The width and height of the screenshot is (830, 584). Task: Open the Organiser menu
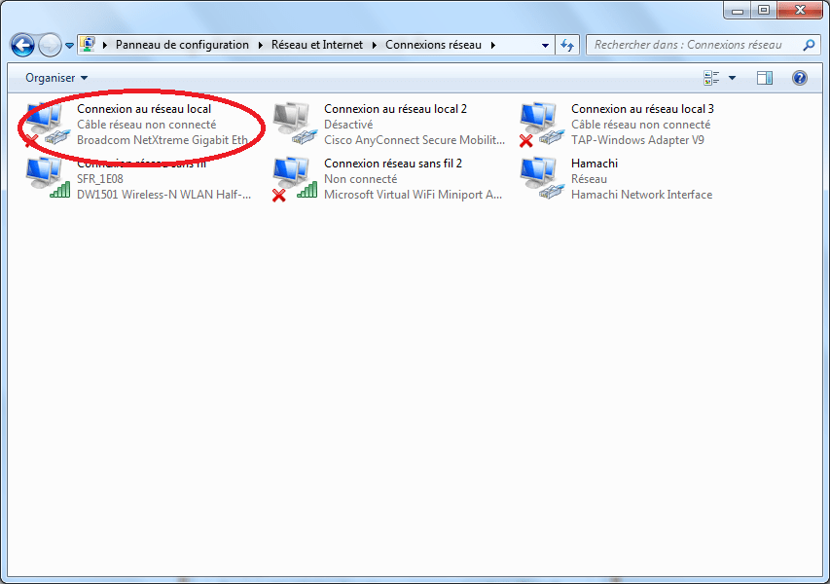point(56,78)
